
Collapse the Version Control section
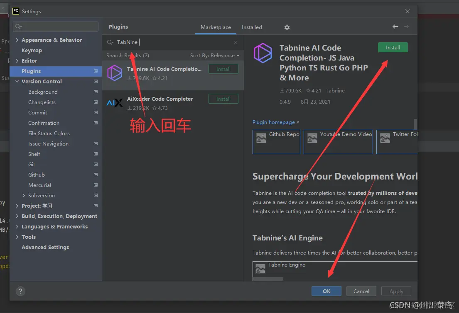pos(17,81)
